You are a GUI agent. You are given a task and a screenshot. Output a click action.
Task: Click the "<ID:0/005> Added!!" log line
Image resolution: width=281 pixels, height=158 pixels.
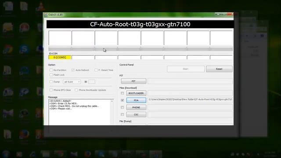click(x=60, y=101)
